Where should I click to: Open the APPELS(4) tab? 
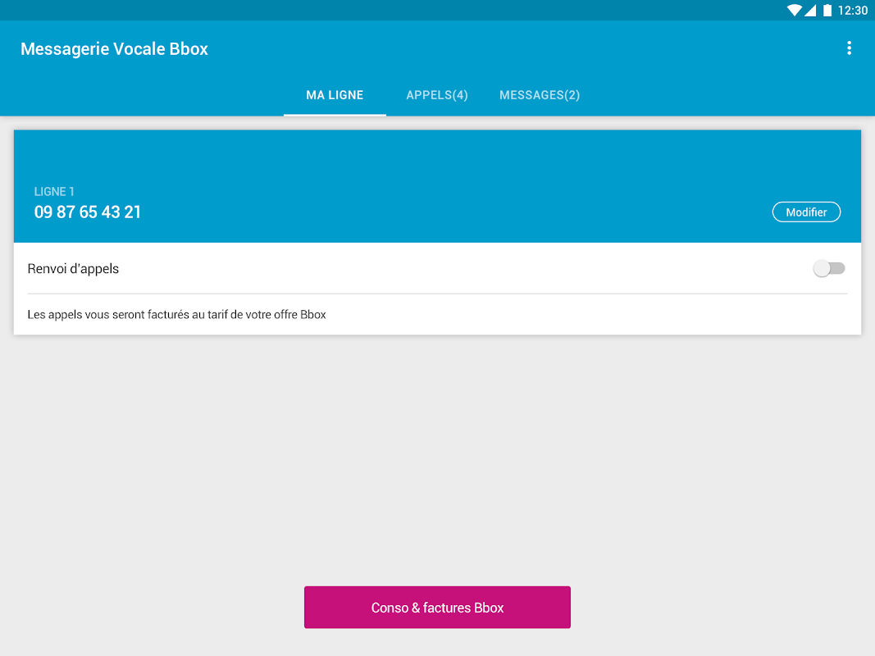click(437, 95)
